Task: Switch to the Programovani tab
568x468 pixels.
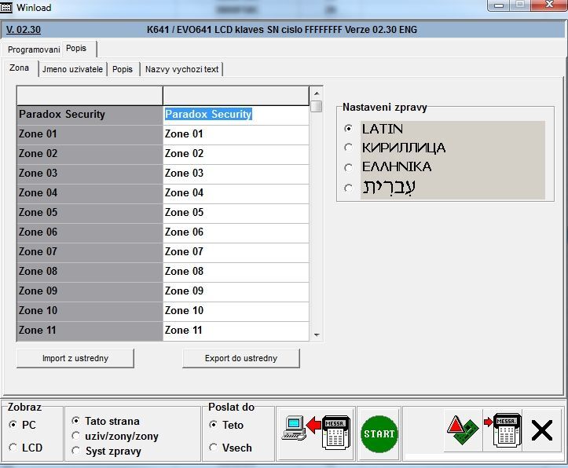Action: (x=33, y=49)
